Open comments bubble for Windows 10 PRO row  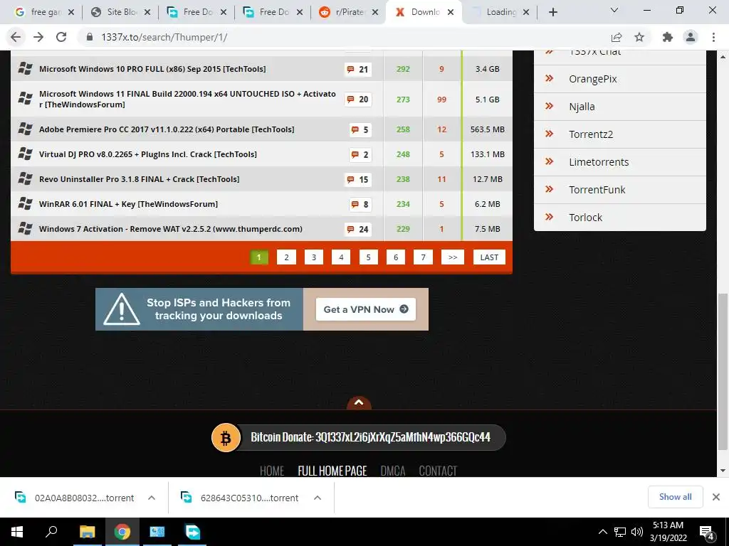click(357, 69)
